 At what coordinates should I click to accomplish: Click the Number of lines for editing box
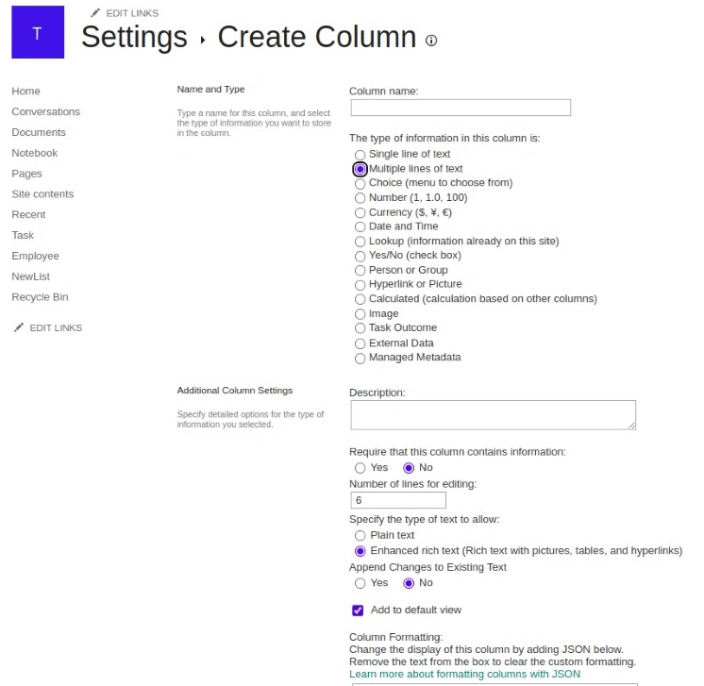[398, 500]
